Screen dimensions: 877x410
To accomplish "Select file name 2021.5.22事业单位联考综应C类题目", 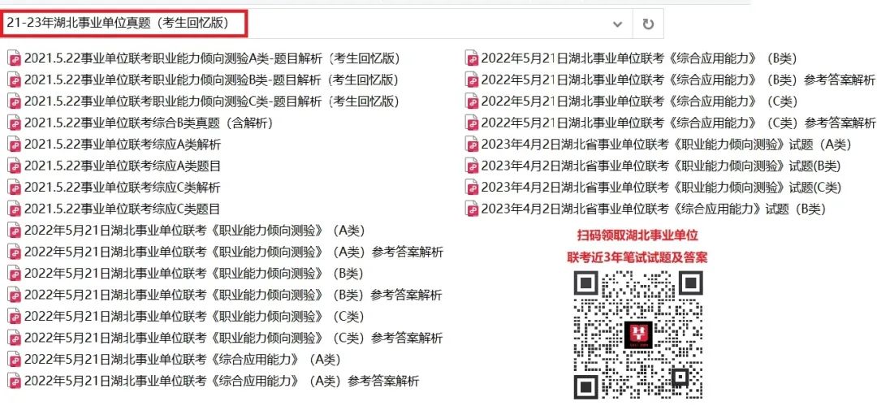I will 123,209.
